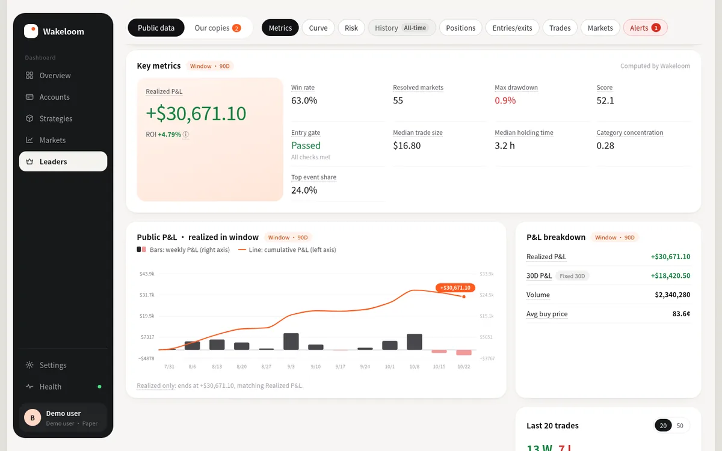The width and height of the screenshot is (722, 451).
Task: Open Accounts in the sidebar
Action: (x=63, y=97)
